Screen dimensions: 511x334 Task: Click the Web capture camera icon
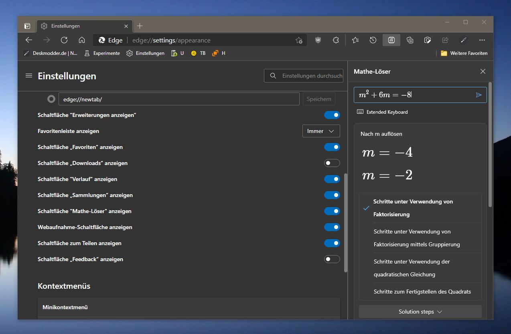(428, 40)
